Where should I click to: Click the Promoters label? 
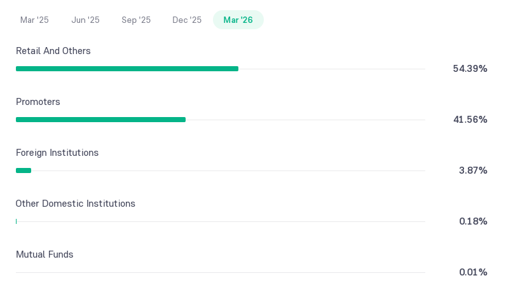point(38,102)
